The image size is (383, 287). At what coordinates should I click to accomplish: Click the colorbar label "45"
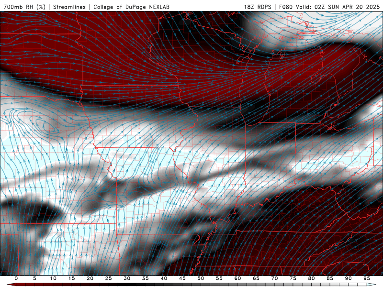(x=182, y=278)
